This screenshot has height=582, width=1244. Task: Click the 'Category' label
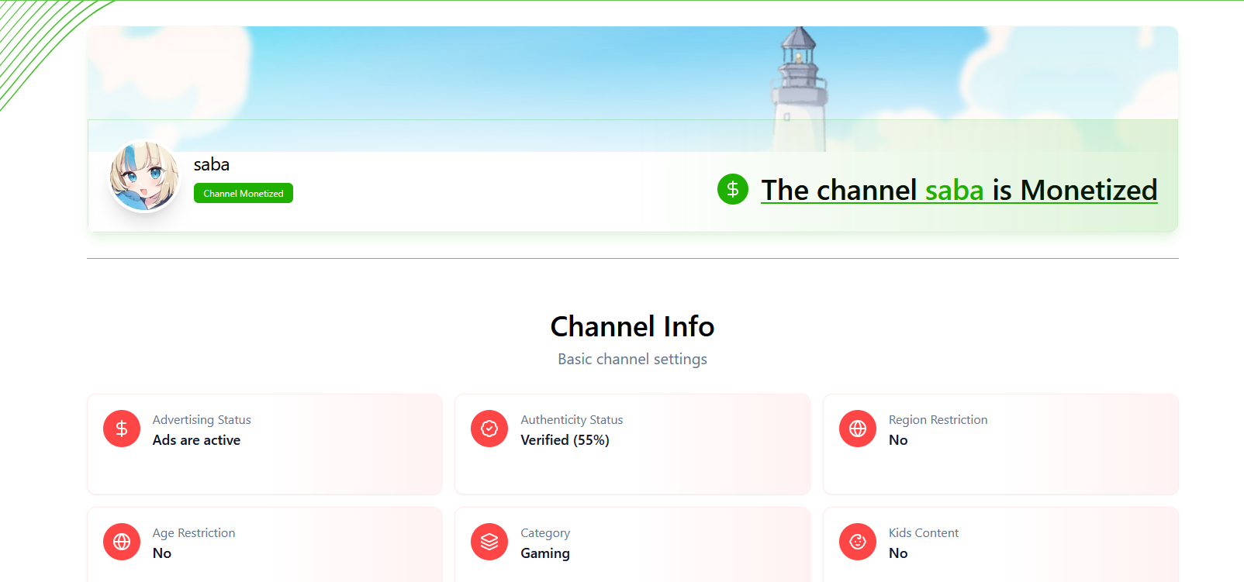[x=545, y=533]
